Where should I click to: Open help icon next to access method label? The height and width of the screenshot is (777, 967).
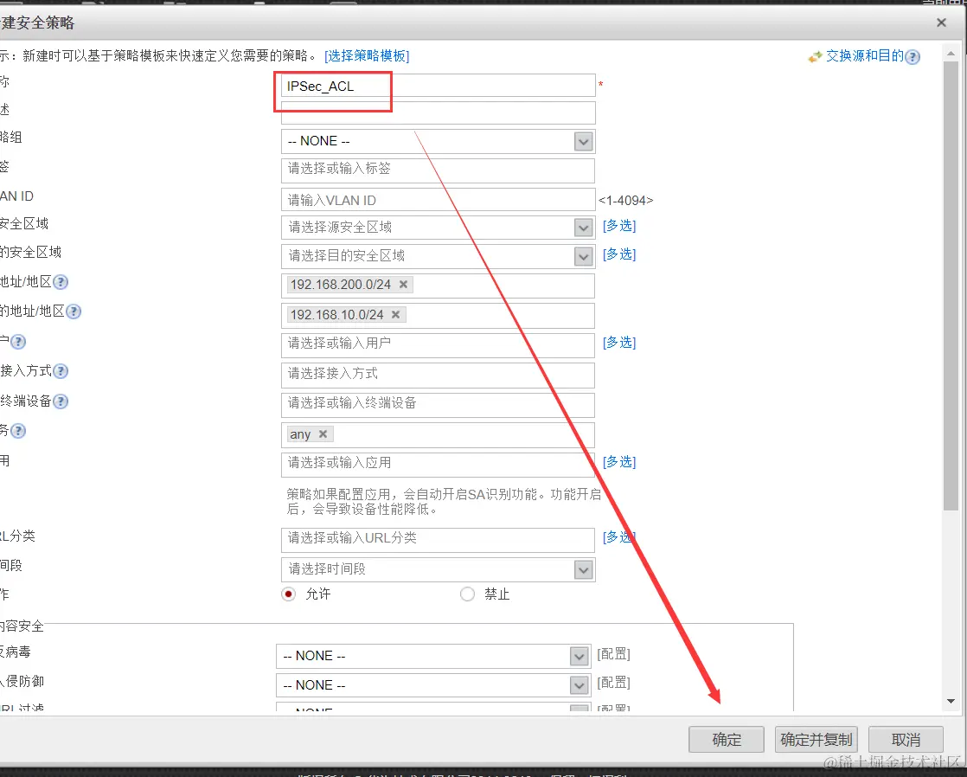click(61, 371)
